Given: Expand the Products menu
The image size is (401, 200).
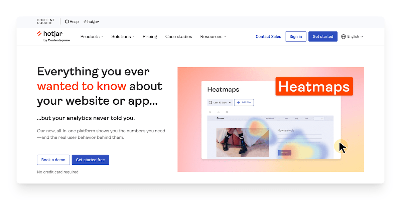Looking at the screenshot, I should pos(92,37).
